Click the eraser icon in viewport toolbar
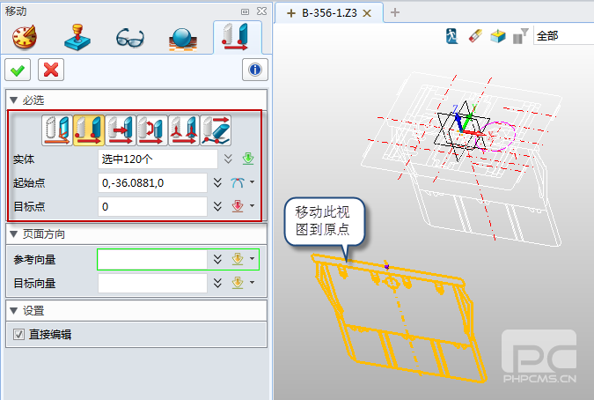 [474, 36]
